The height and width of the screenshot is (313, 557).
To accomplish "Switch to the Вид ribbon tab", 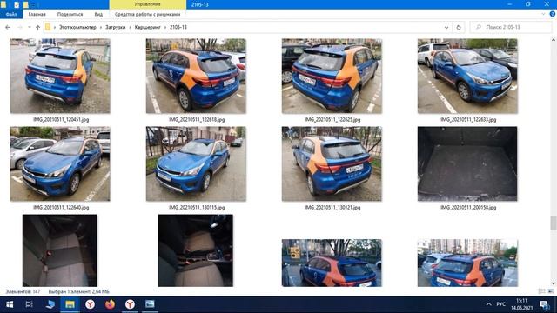I will click(98, 14).
